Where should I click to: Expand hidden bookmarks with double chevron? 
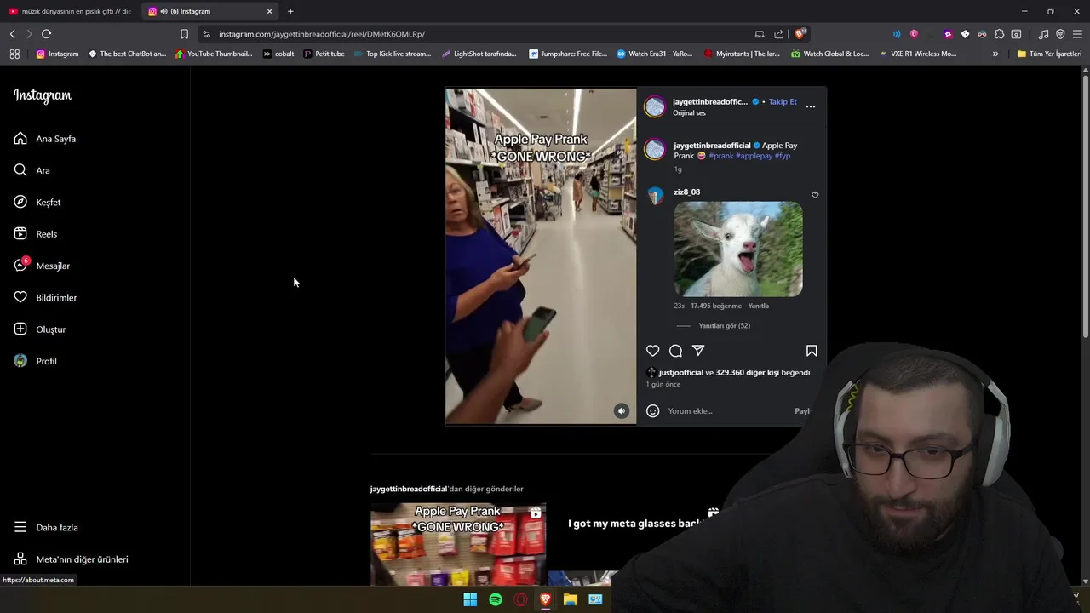coord(995,54)
